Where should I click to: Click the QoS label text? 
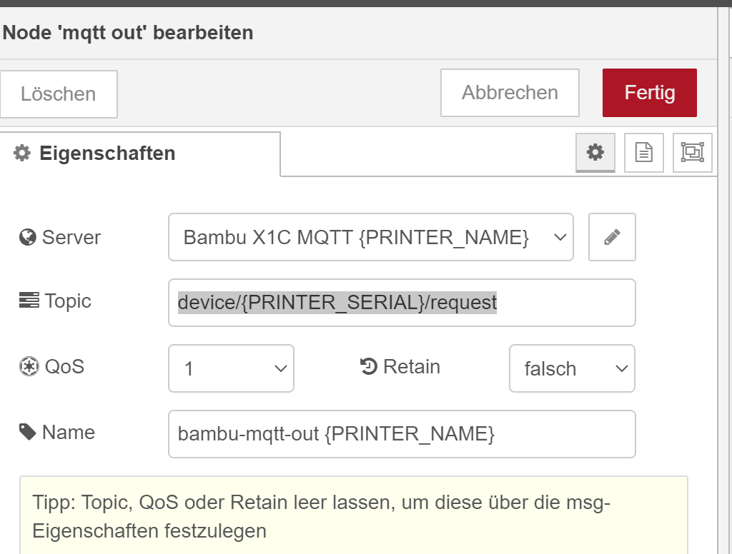(x=64, y=366)
